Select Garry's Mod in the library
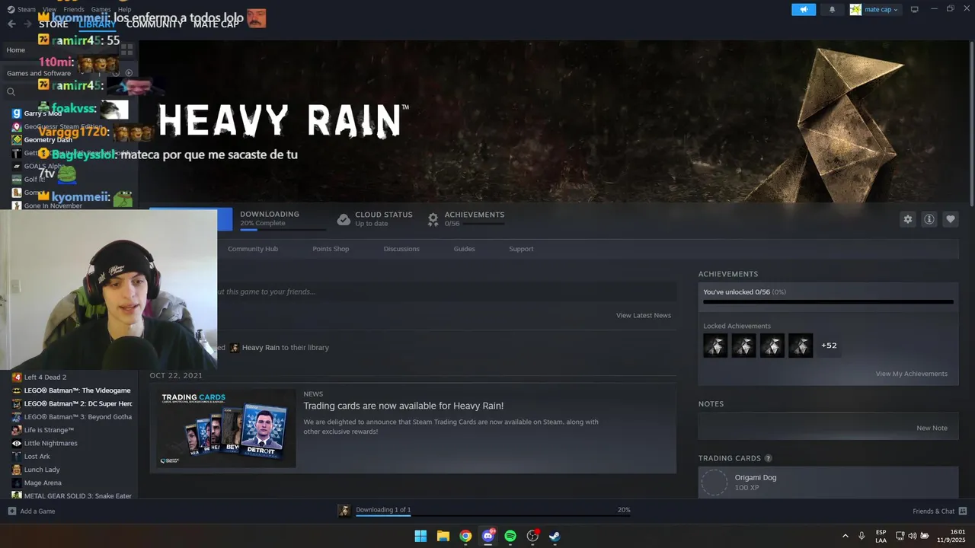 (43, 113)
